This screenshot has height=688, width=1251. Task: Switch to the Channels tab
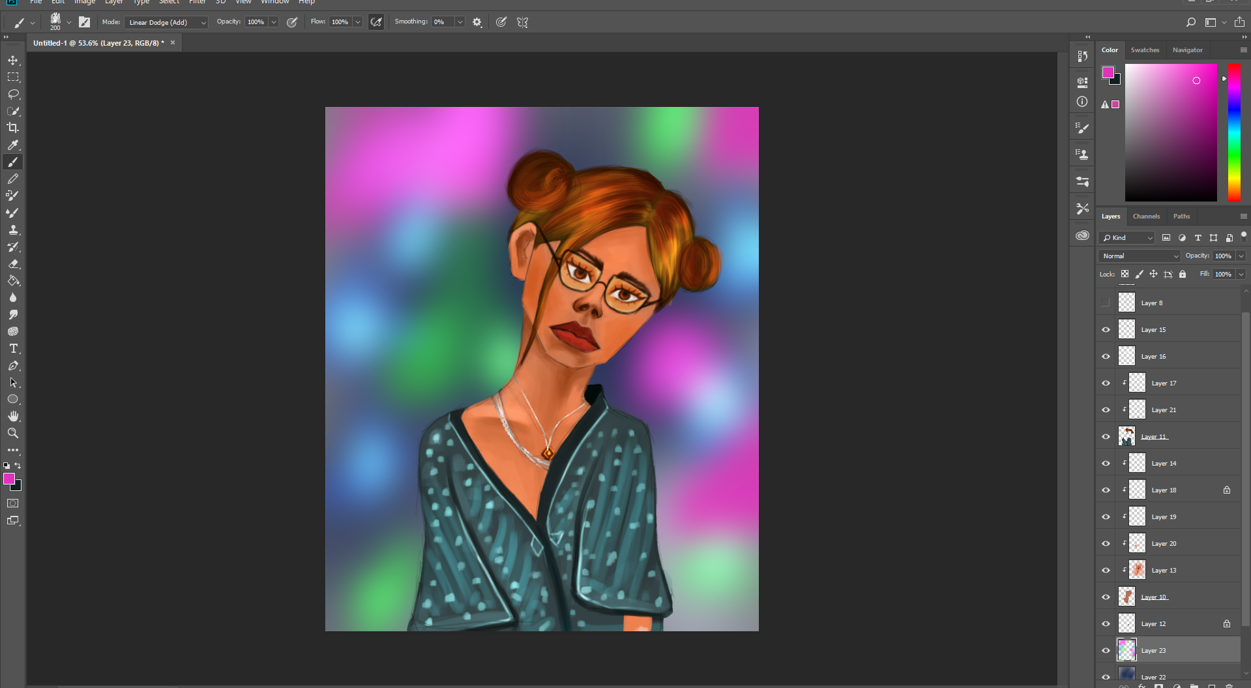pyautogui.click(x=1146, y=217)
